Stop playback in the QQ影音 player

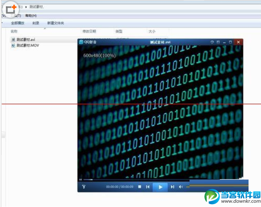(140, 187)
